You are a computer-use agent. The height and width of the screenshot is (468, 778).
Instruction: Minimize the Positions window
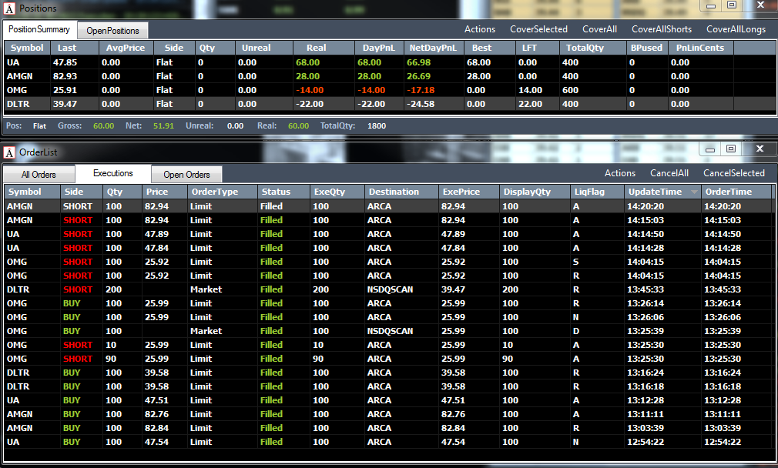pyautogui.click(x=711, y=5)
